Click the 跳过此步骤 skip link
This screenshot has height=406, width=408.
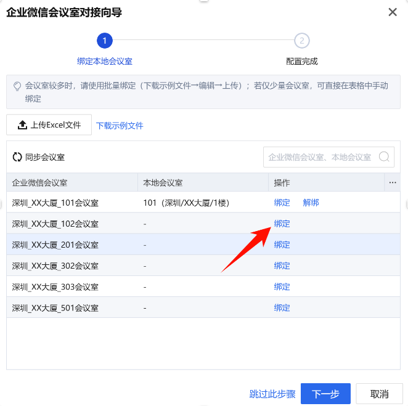[272, 394]
